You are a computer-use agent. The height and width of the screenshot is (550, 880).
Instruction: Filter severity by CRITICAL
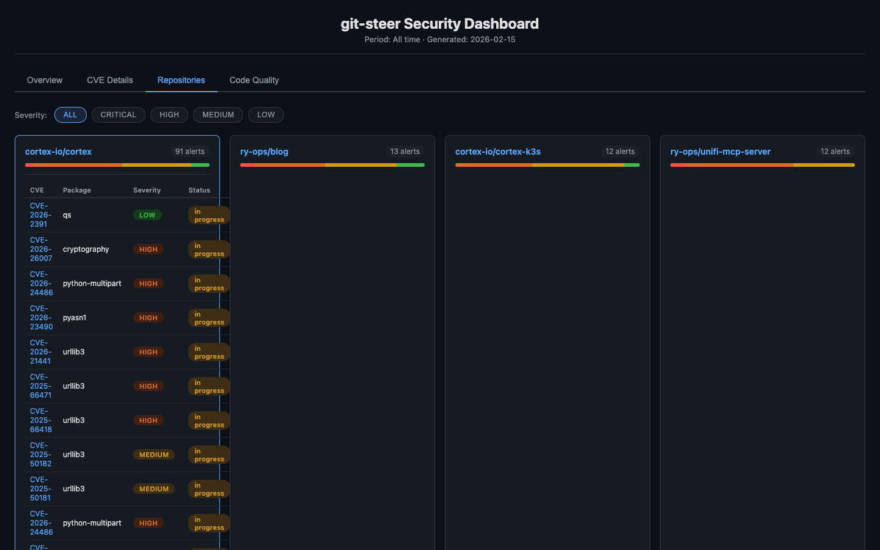118,115
